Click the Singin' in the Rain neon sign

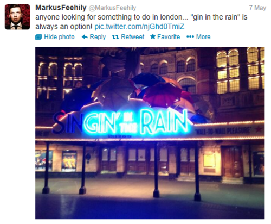(121, 122)
